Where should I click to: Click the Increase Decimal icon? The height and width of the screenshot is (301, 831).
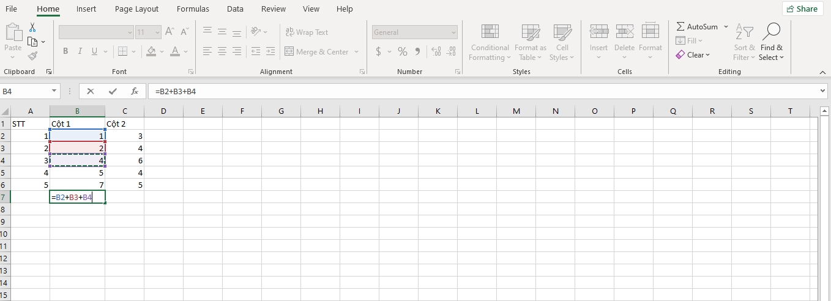coord(436,51)
